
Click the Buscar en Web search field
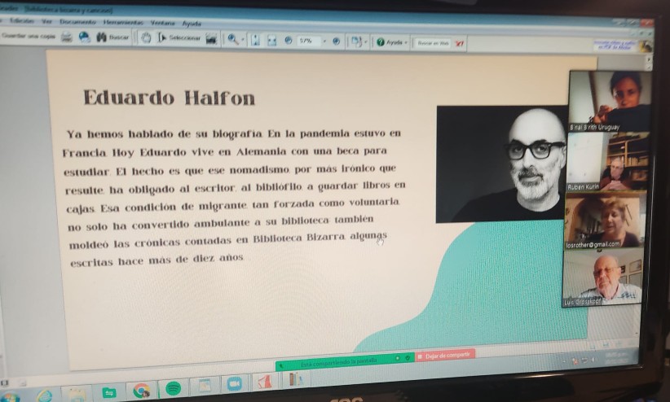tap(433, 43)
